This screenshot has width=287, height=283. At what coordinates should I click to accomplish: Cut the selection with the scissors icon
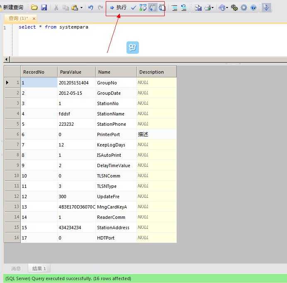pyautogui.click(x=56, y=7)
